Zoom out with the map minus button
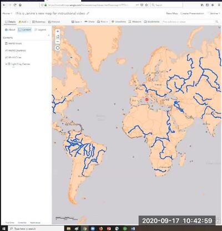 pyautogui.click(x=58, y=42)
